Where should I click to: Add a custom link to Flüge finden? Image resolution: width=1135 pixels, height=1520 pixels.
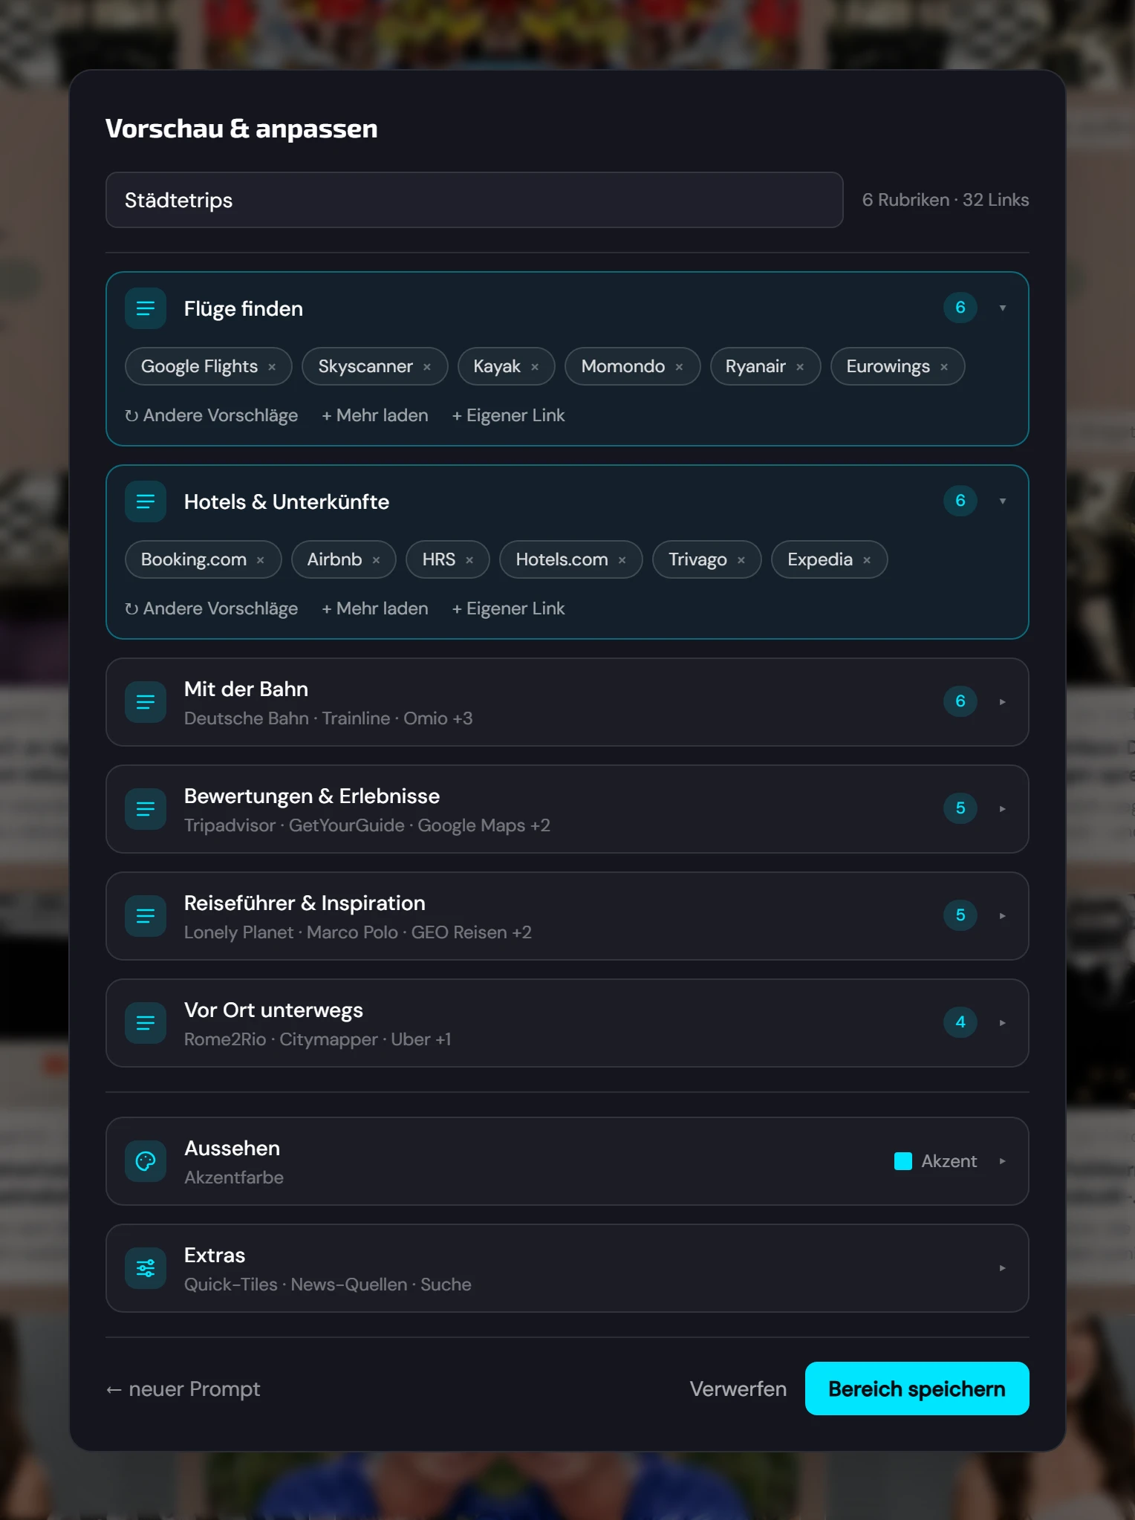pyautogui.click(x=509, y=415)
